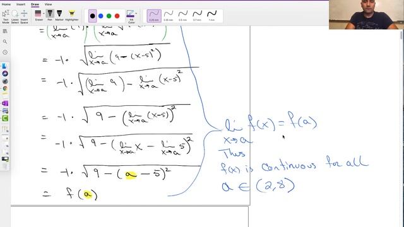Select the Highlighter tool
Screen dimensions: 404x227
[71, 15]
